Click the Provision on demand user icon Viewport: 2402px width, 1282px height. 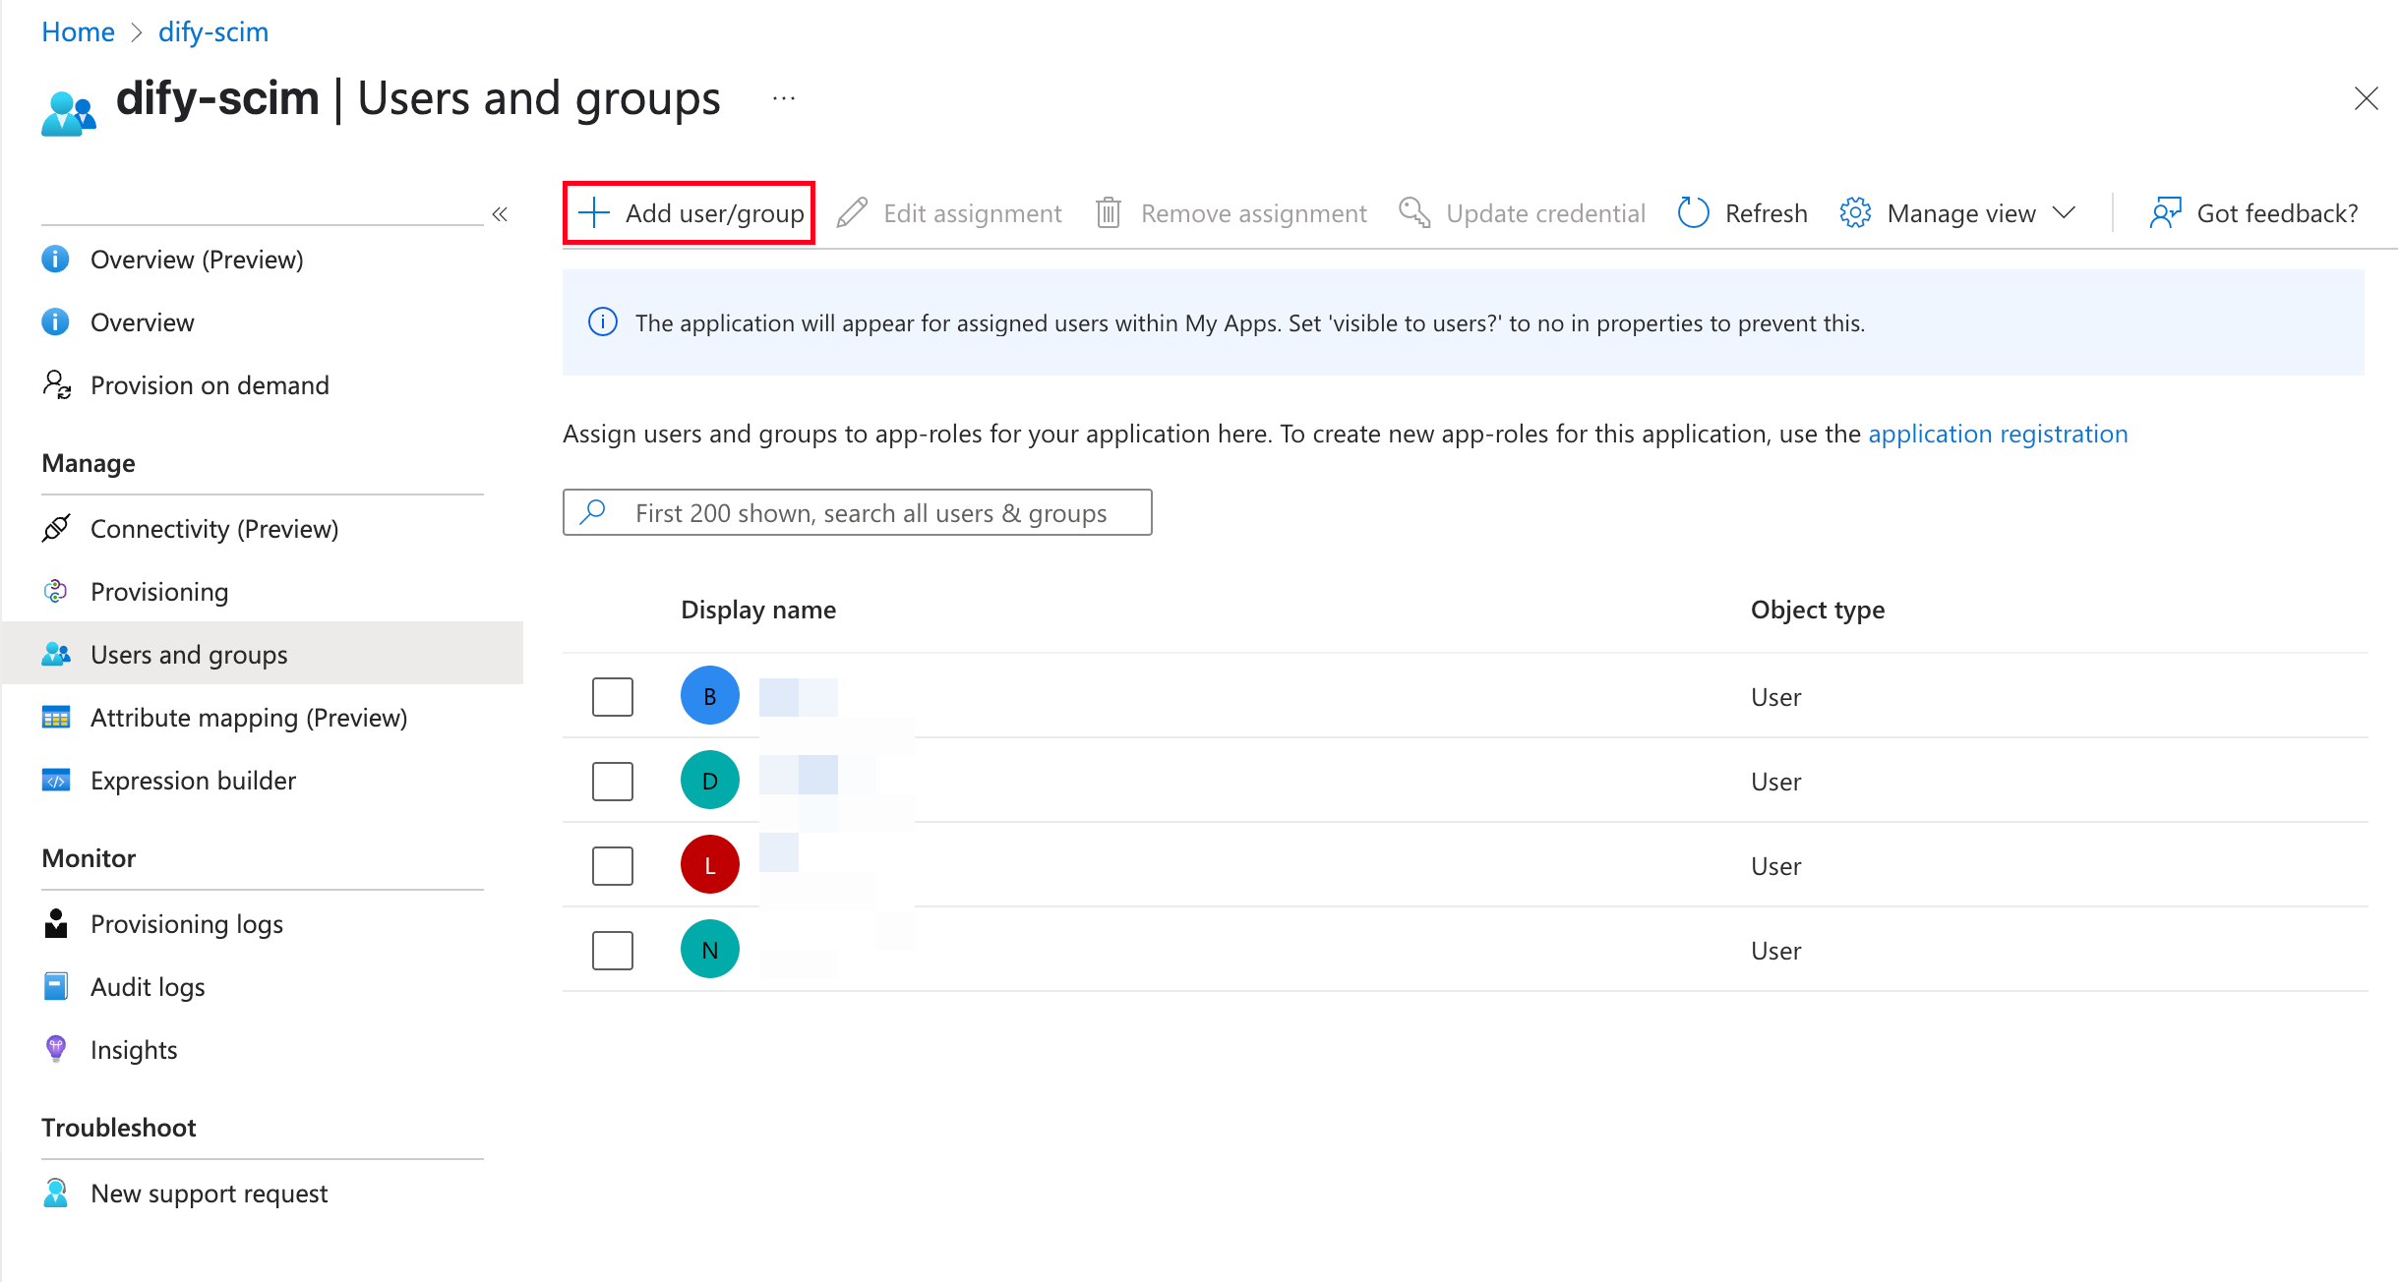pyautogui.click(x=56, y=384)
